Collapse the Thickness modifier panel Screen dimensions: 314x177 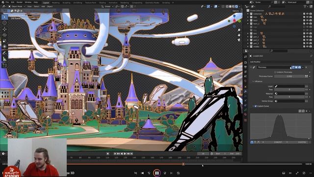251,67
